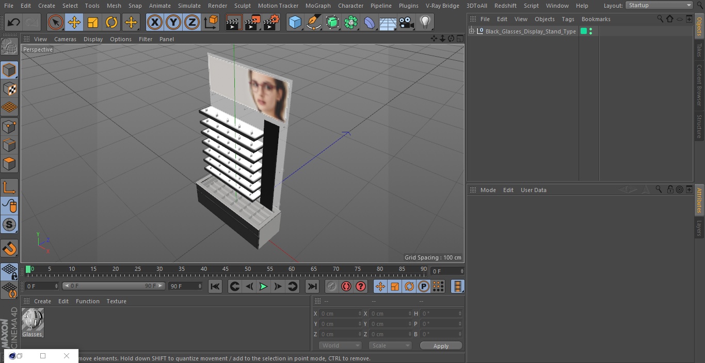Image resolution: width=705 pixels, height=363 pixels.
Task: Switch to Model mode
Action: (9, 70)
